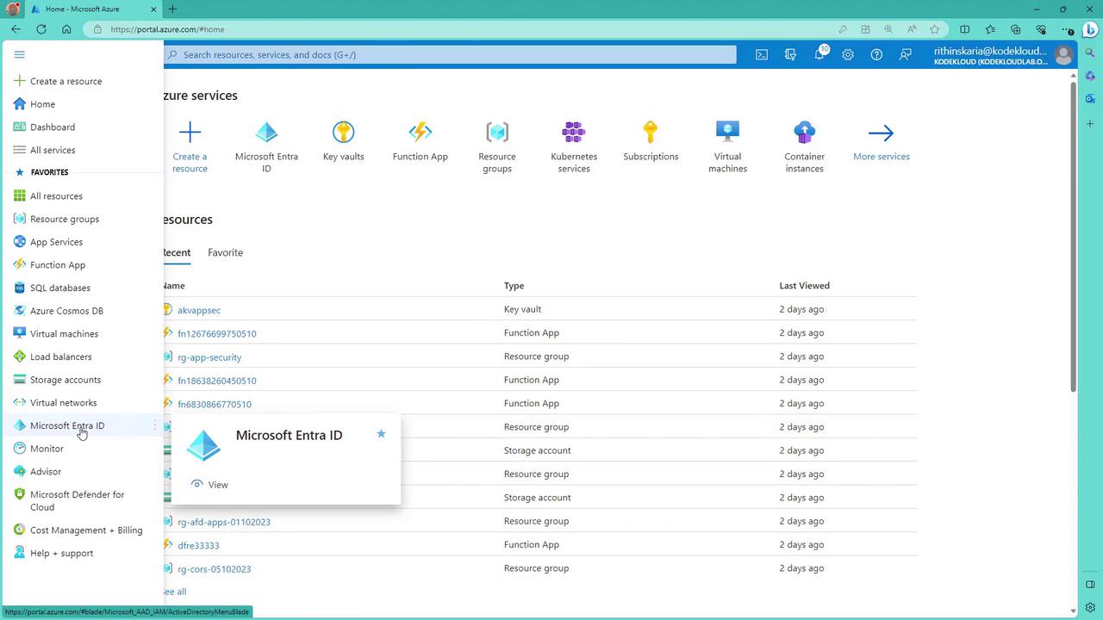
Task: Open the Feedback icon in header
Action: coord(905,54)
